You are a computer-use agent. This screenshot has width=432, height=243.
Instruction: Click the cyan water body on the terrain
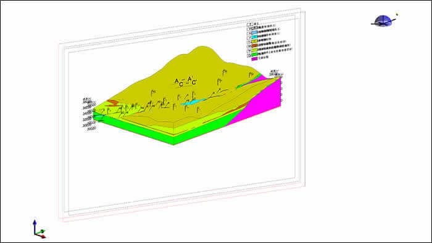click(193, 102)
